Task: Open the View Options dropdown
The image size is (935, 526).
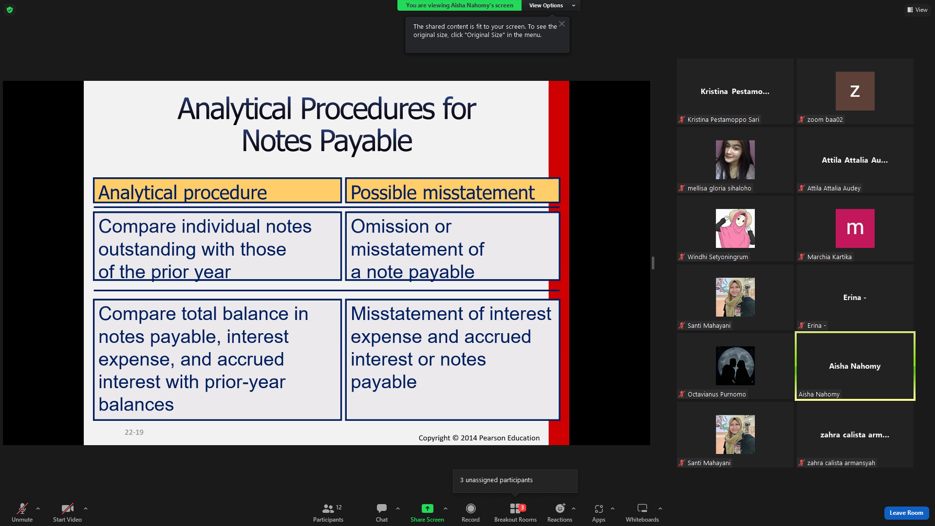Action: [x=551, y=5]
